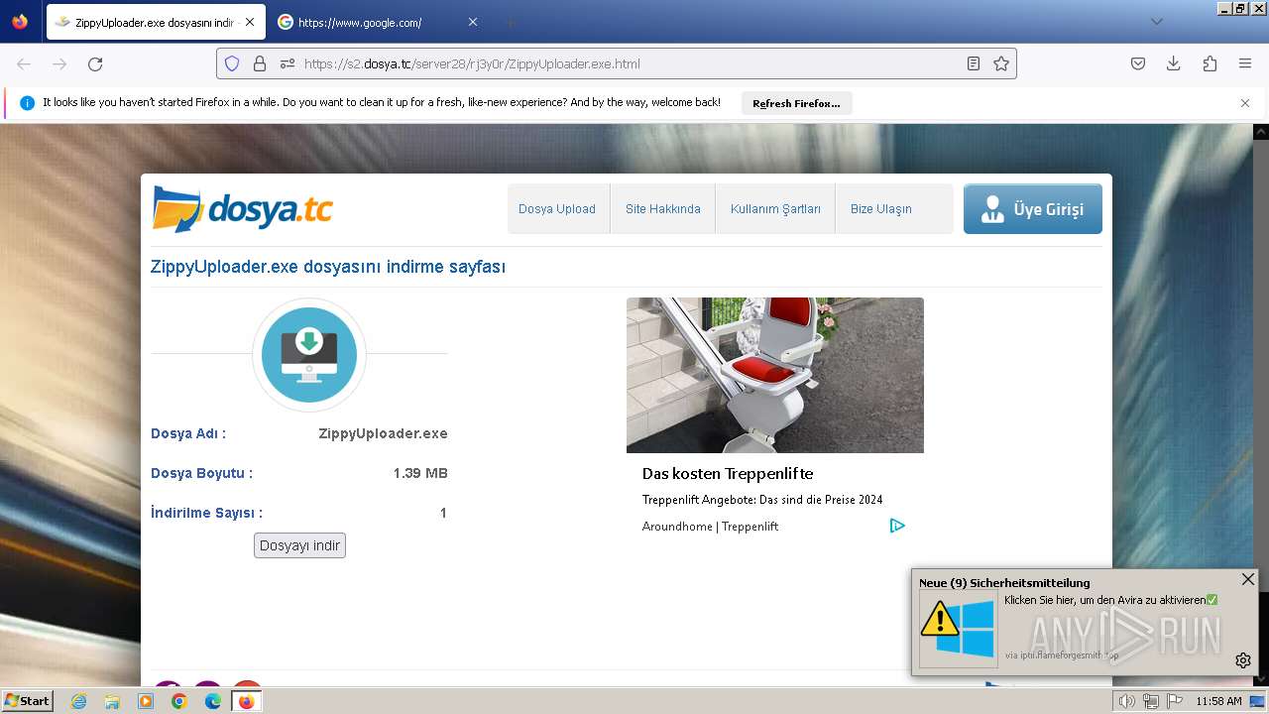Close the Sicherheitsmitteilung notification popup

pos(1248,579)
